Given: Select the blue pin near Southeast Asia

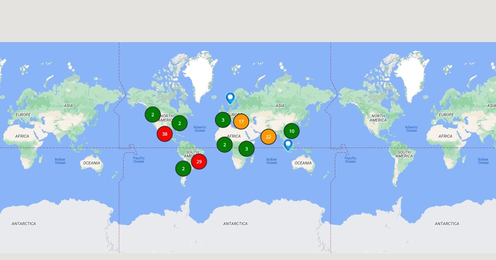Looking at the screenshot, I should click(x=288, y=144).
